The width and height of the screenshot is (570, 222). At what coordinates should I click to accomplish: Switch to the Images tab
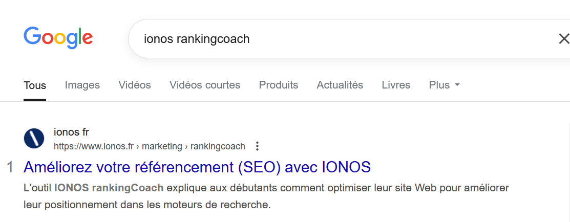(82, 85)
